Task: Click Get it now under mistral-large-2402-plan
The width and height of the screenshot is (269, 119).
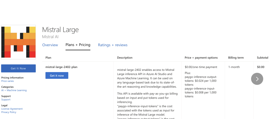Action: 57,76
